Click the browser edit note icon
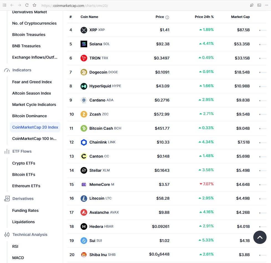The height and width of the screenshot is (263, 271). click(252, 5)
